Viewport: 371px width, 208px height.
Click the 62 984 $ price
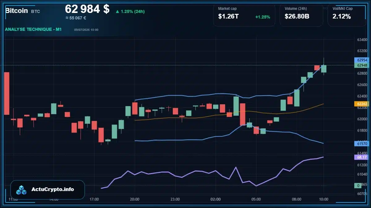click(87, 9)
